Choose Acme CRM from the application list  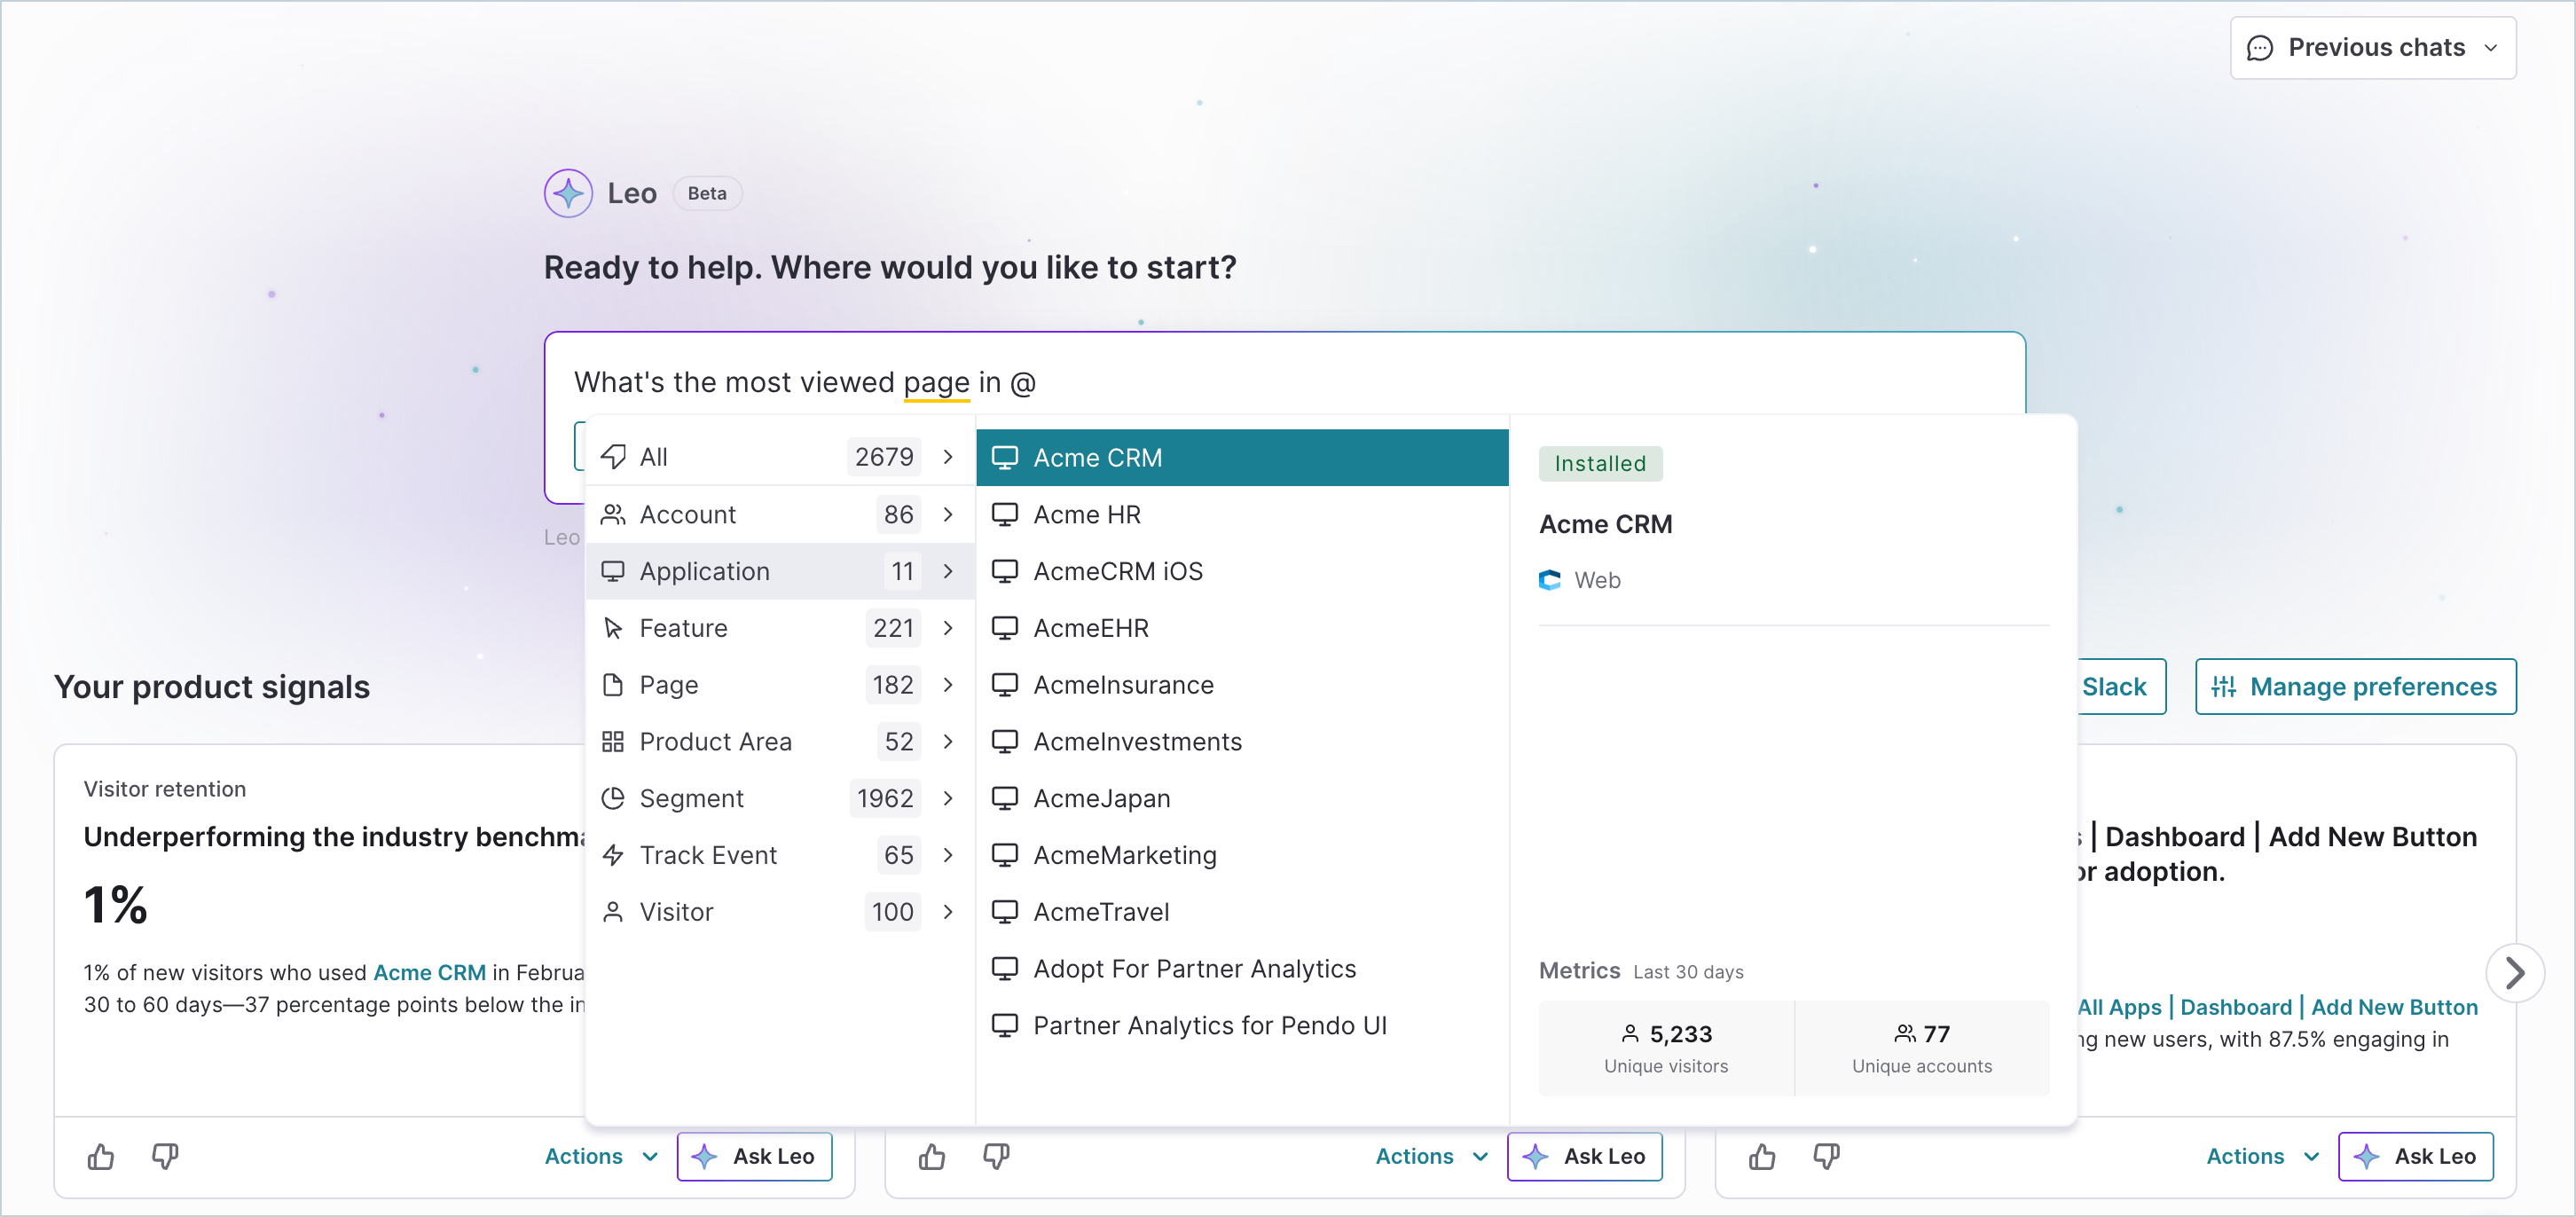pos(1242,457)
